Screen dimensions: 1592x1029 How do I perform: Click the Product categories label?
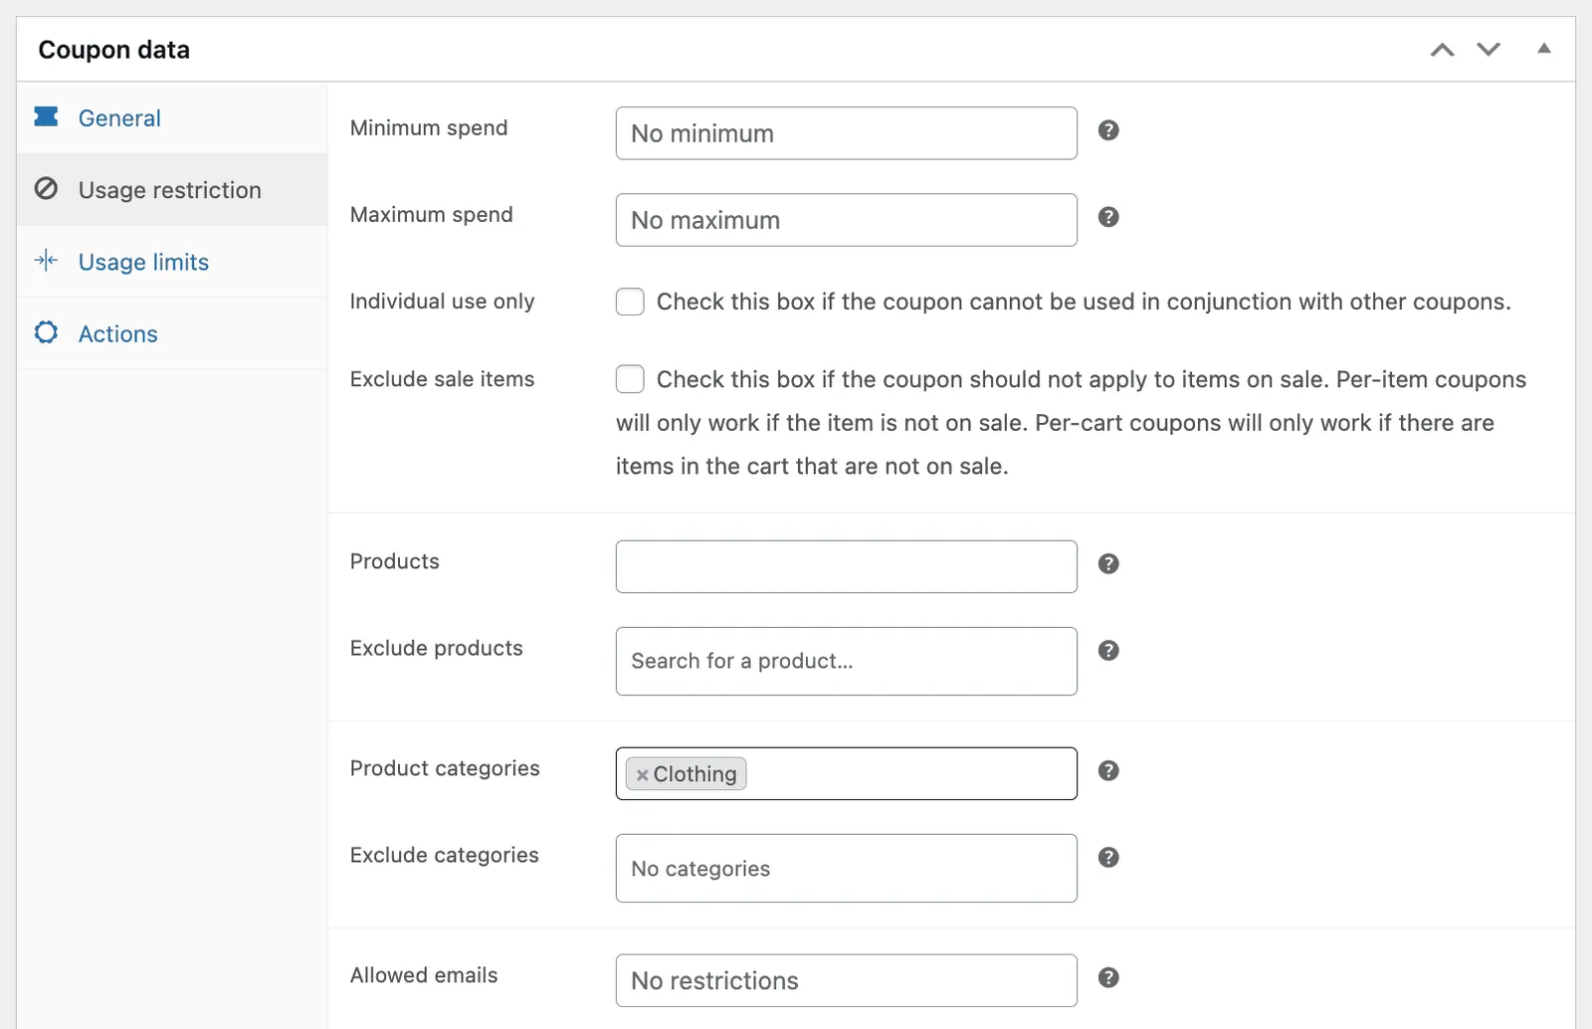click(445, 768)
